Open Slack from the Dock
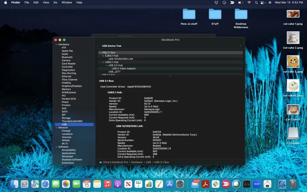 pos(216,184)
